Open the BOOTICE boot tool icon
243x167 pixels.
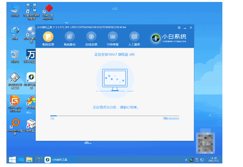tap(15, 80)
